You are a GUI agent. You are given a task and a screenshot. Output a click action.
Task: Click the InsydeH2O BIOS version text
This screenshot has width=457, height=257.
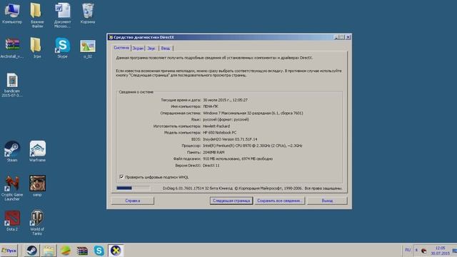230,139
